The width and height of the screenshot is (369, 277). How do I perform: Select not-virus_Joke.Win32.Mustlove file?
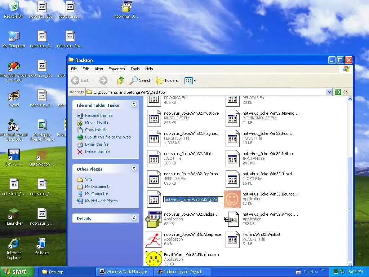tap(183, 118)
